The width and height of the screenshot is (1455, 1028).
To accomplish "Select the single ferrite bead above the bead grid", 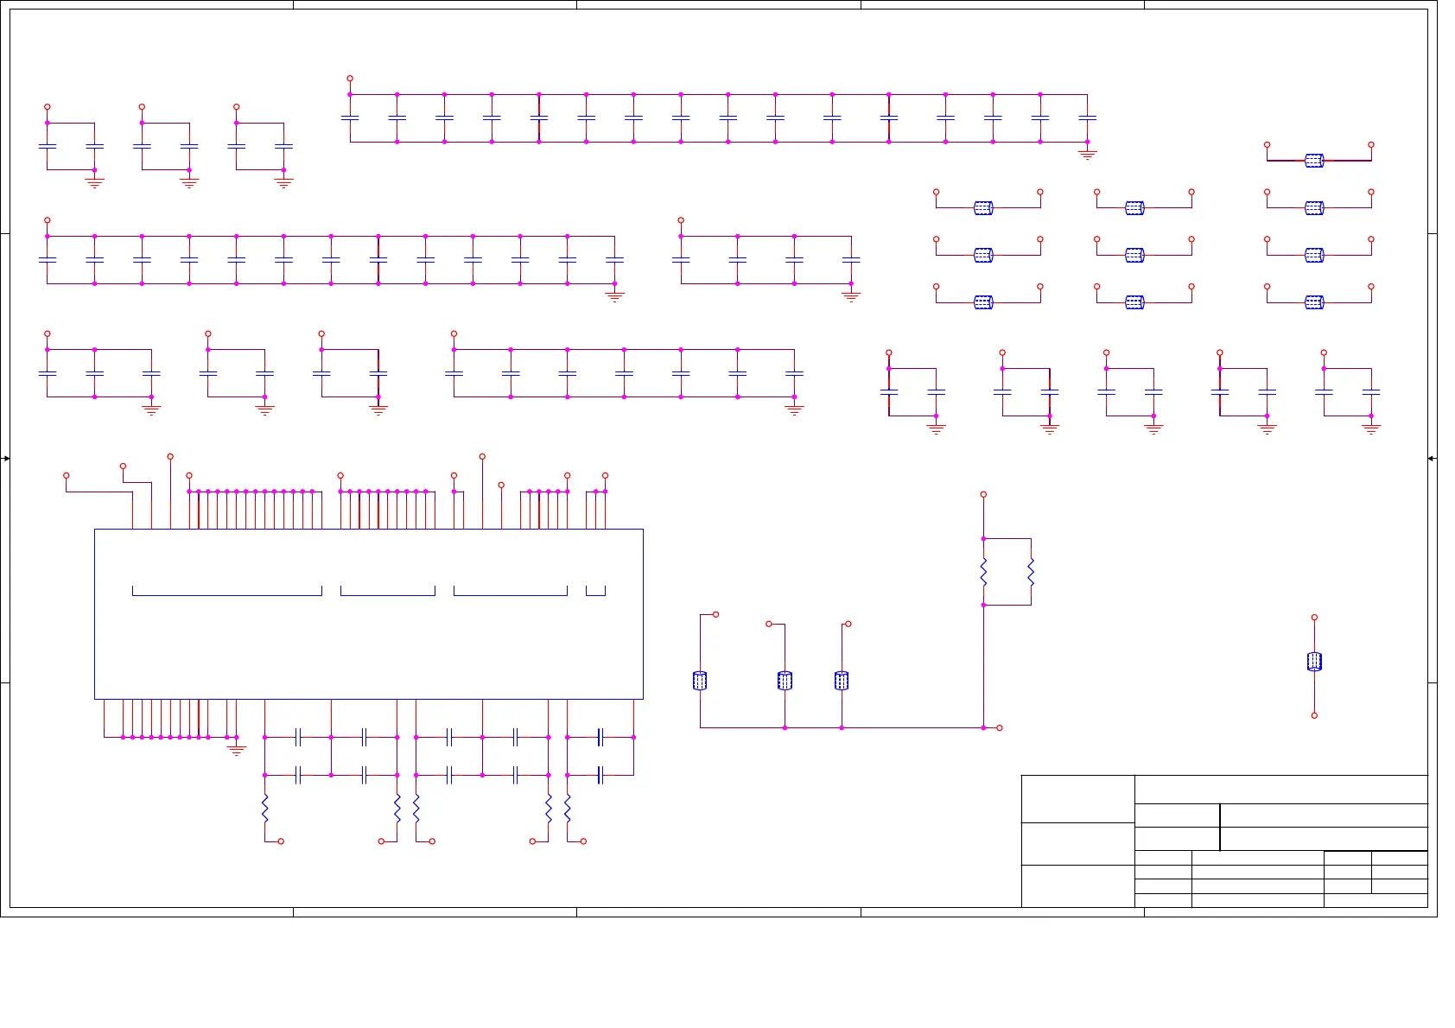I will 1314,161.
